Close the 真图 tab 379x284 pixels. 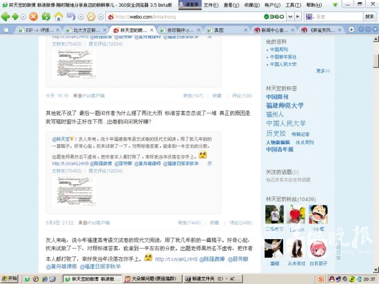tap(245, 30)
